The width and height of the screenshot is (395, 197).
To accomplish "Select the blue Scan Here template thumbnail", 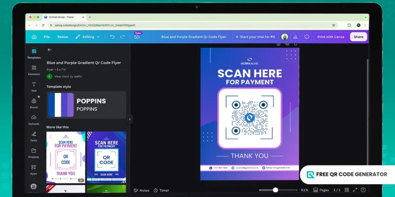I will [107, 157].
